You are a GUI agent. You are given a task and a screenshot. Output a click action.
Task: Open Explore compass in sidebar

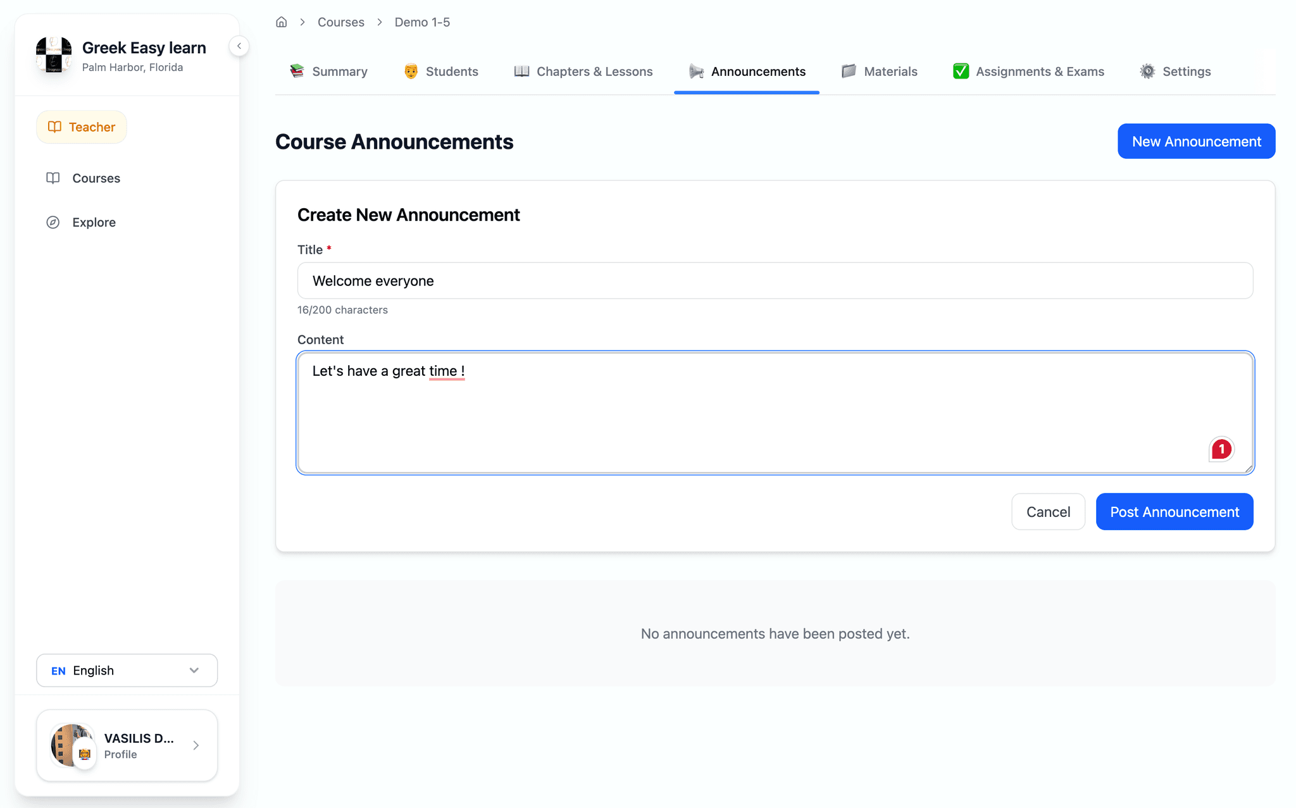point(53,223)
